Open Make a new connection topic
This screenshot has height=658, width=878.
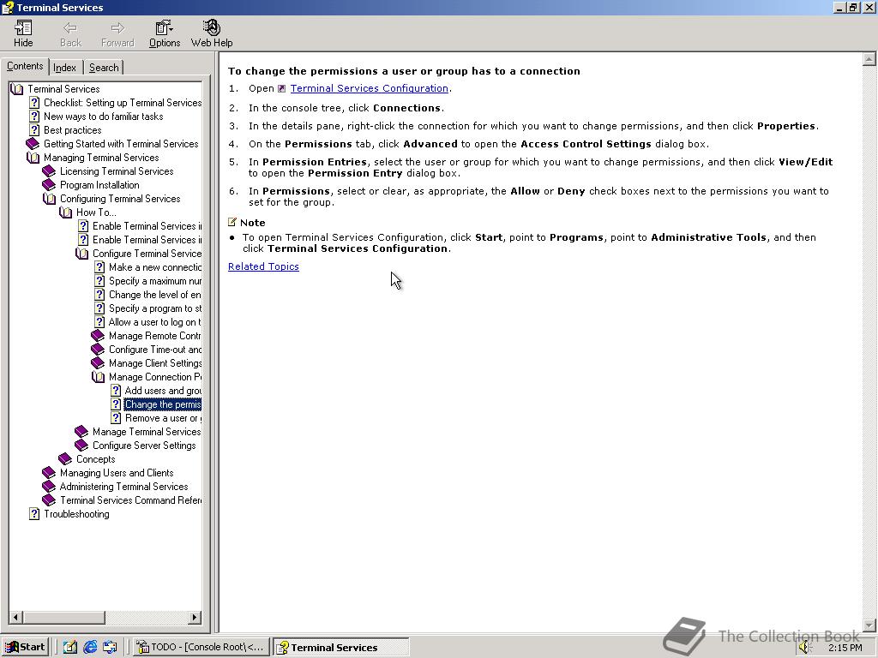(154, 267)
